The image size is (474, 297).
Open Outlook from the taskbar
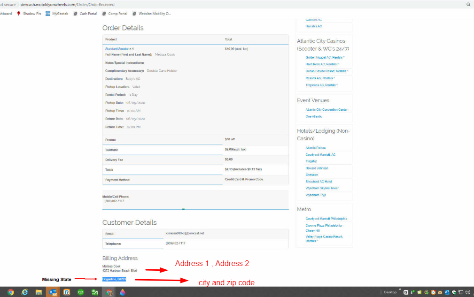pos(53,292)
